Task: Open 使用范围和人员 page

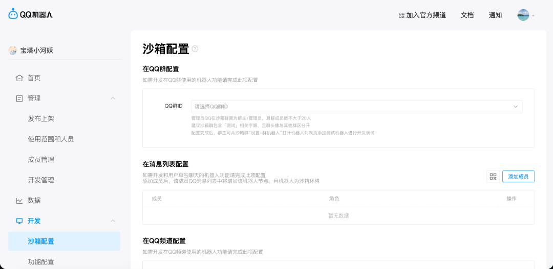Action: pos(51,139)
